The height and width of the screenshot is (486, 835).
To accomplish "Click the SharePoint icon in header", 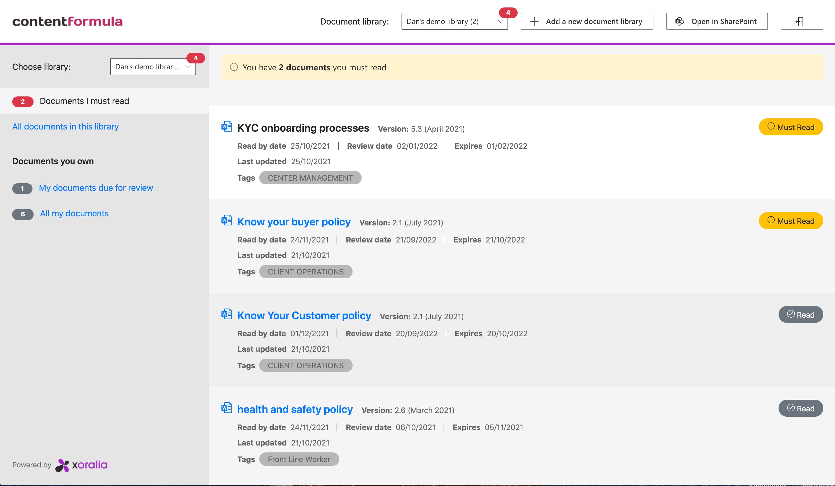I will 679,22.
